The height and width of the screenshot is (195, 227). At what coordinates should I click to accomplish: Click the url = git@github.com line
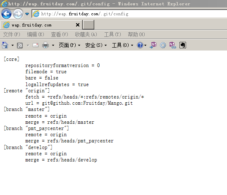pyautogui.click(x=79, y=103)
